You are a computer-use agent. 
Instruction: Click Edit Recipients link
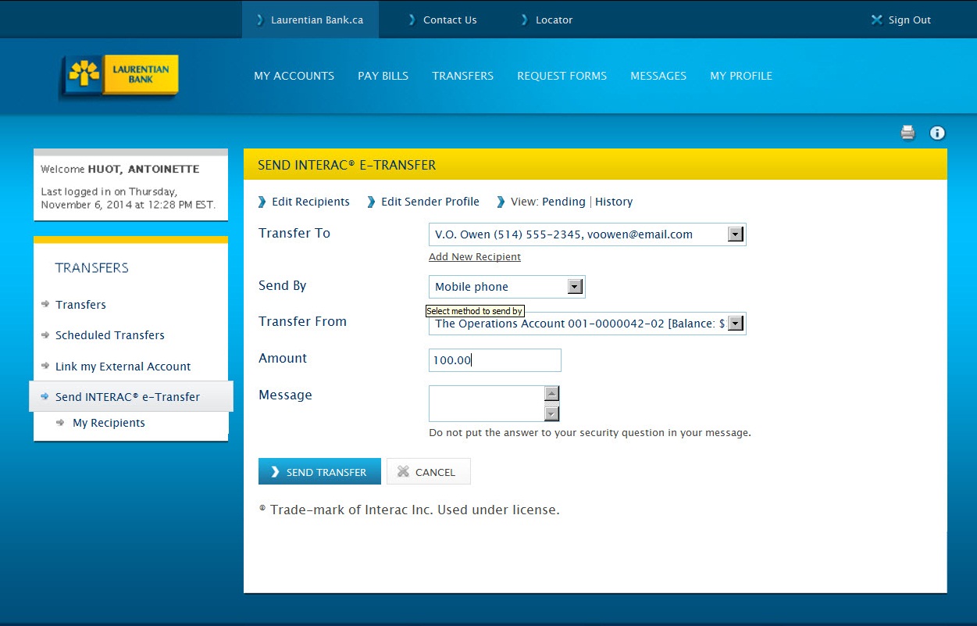pyautogui.click(x=311, y=202)
